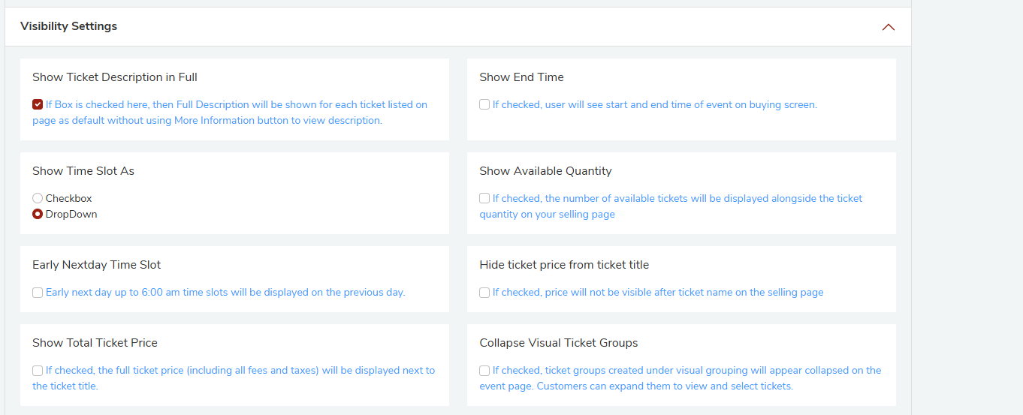Tick the Early Nextday Time Slot checkbox
Screen dimensions: 1023x415
point(38,292)
